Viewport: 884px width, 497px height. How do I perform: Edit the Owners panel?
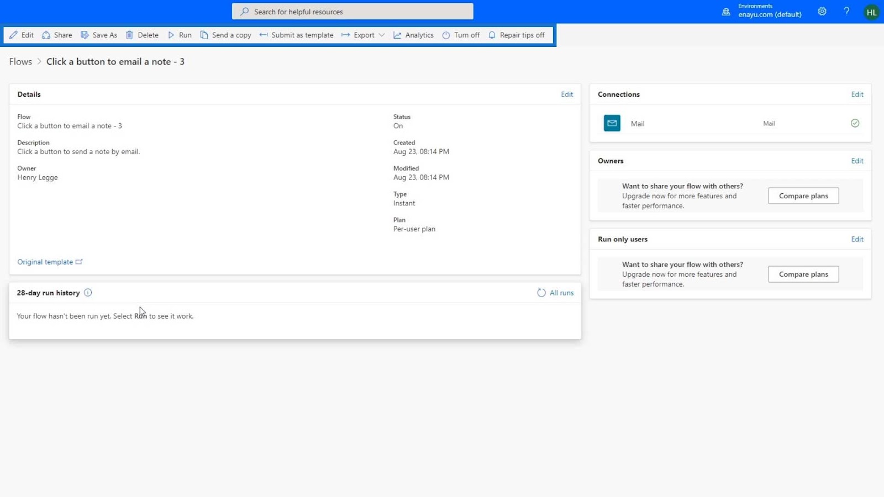click(x=857, y=161)
